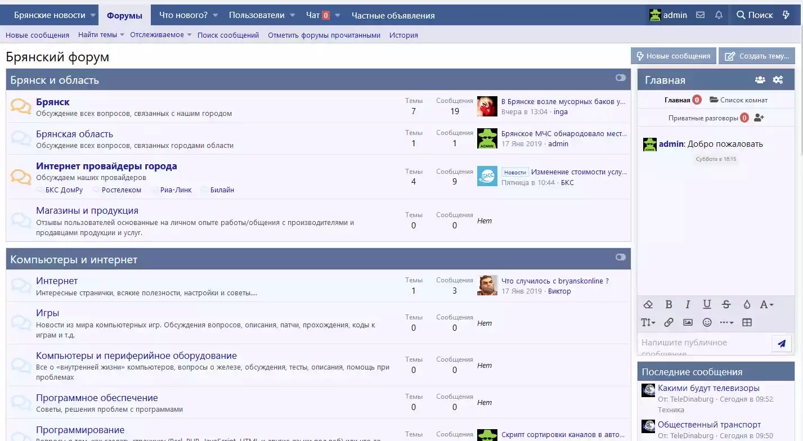
Task: Open the inbox envelope icon
Action: pyautogui.click(x=700, y=15)
